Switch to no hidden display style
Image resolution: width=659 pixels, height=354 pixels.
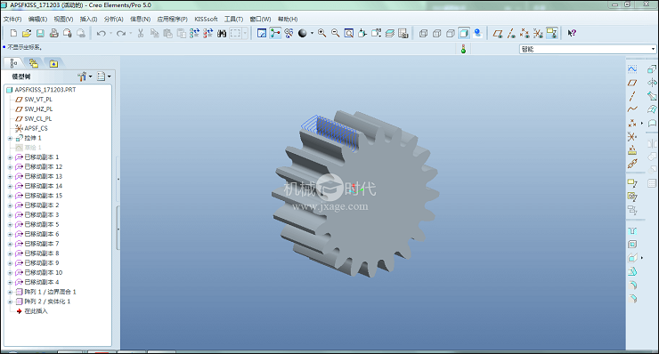point(450,33)
